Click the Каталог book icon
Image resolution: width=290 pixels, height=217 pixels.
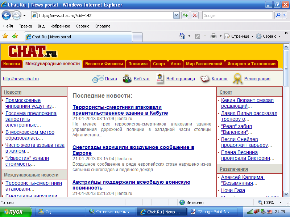(205, 79)
